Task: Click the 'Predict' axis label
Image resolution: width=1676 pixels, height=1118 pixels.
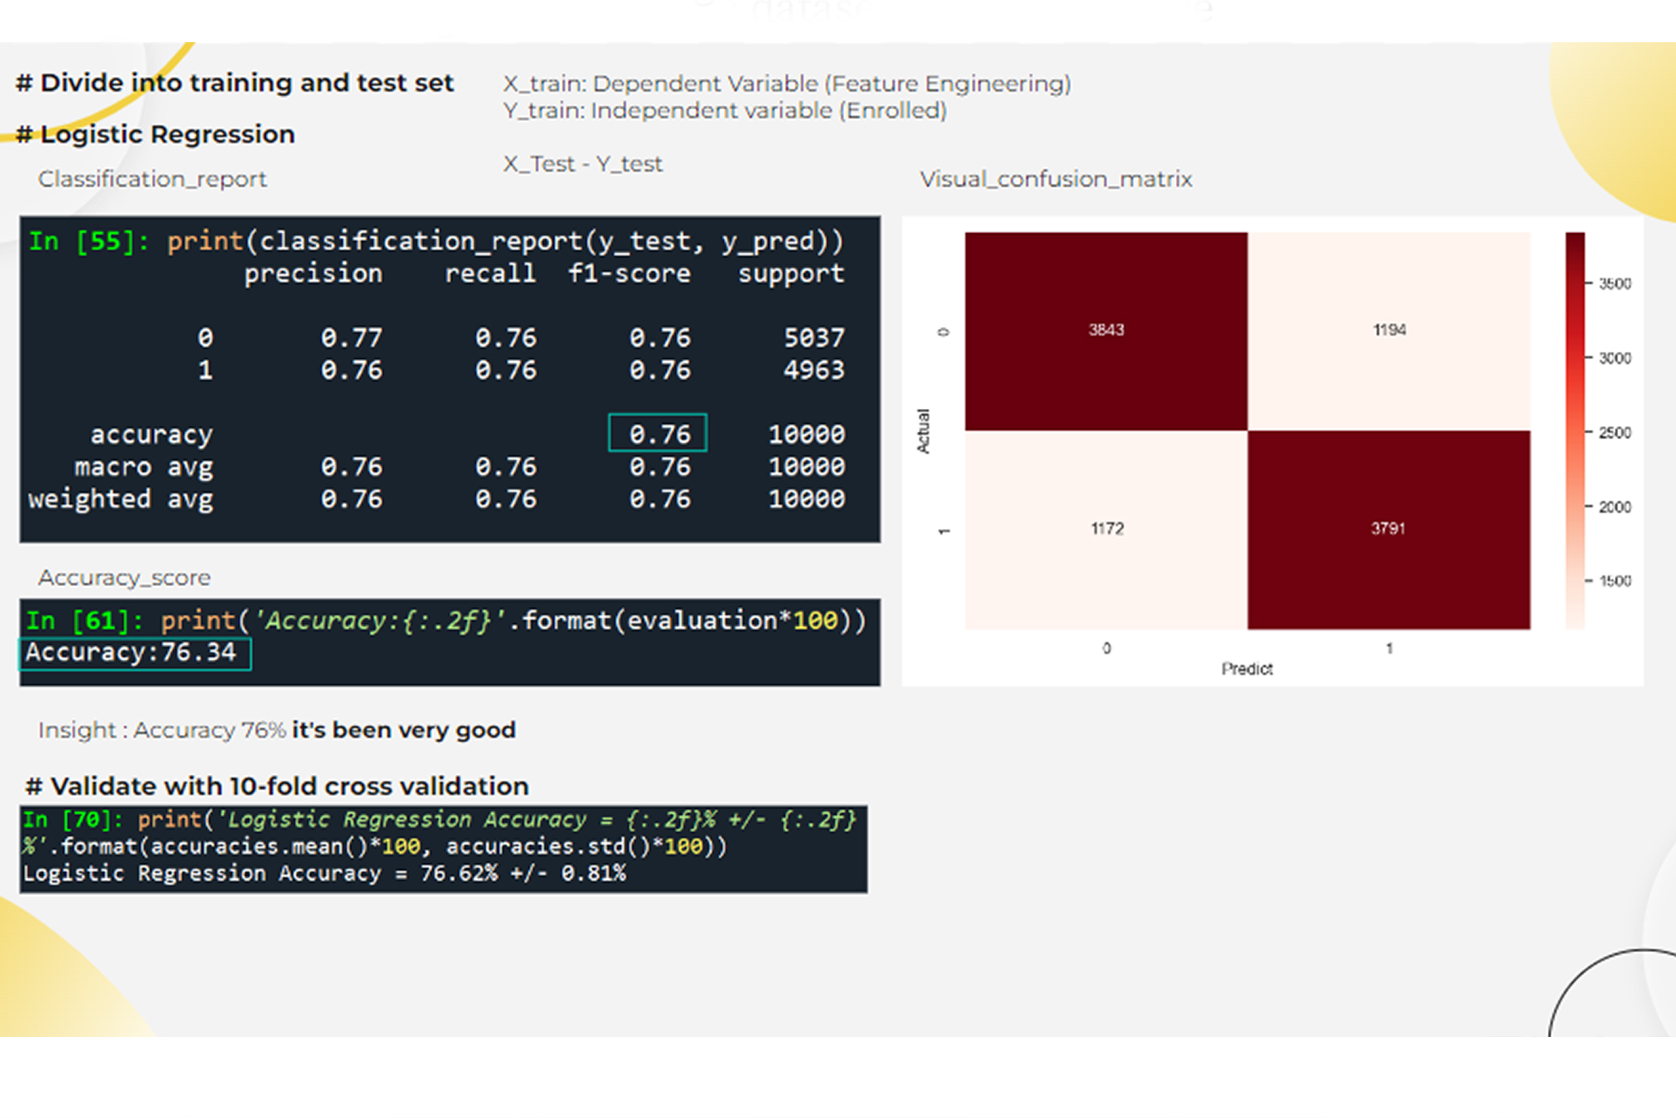Action: [x=1247, y=668]
